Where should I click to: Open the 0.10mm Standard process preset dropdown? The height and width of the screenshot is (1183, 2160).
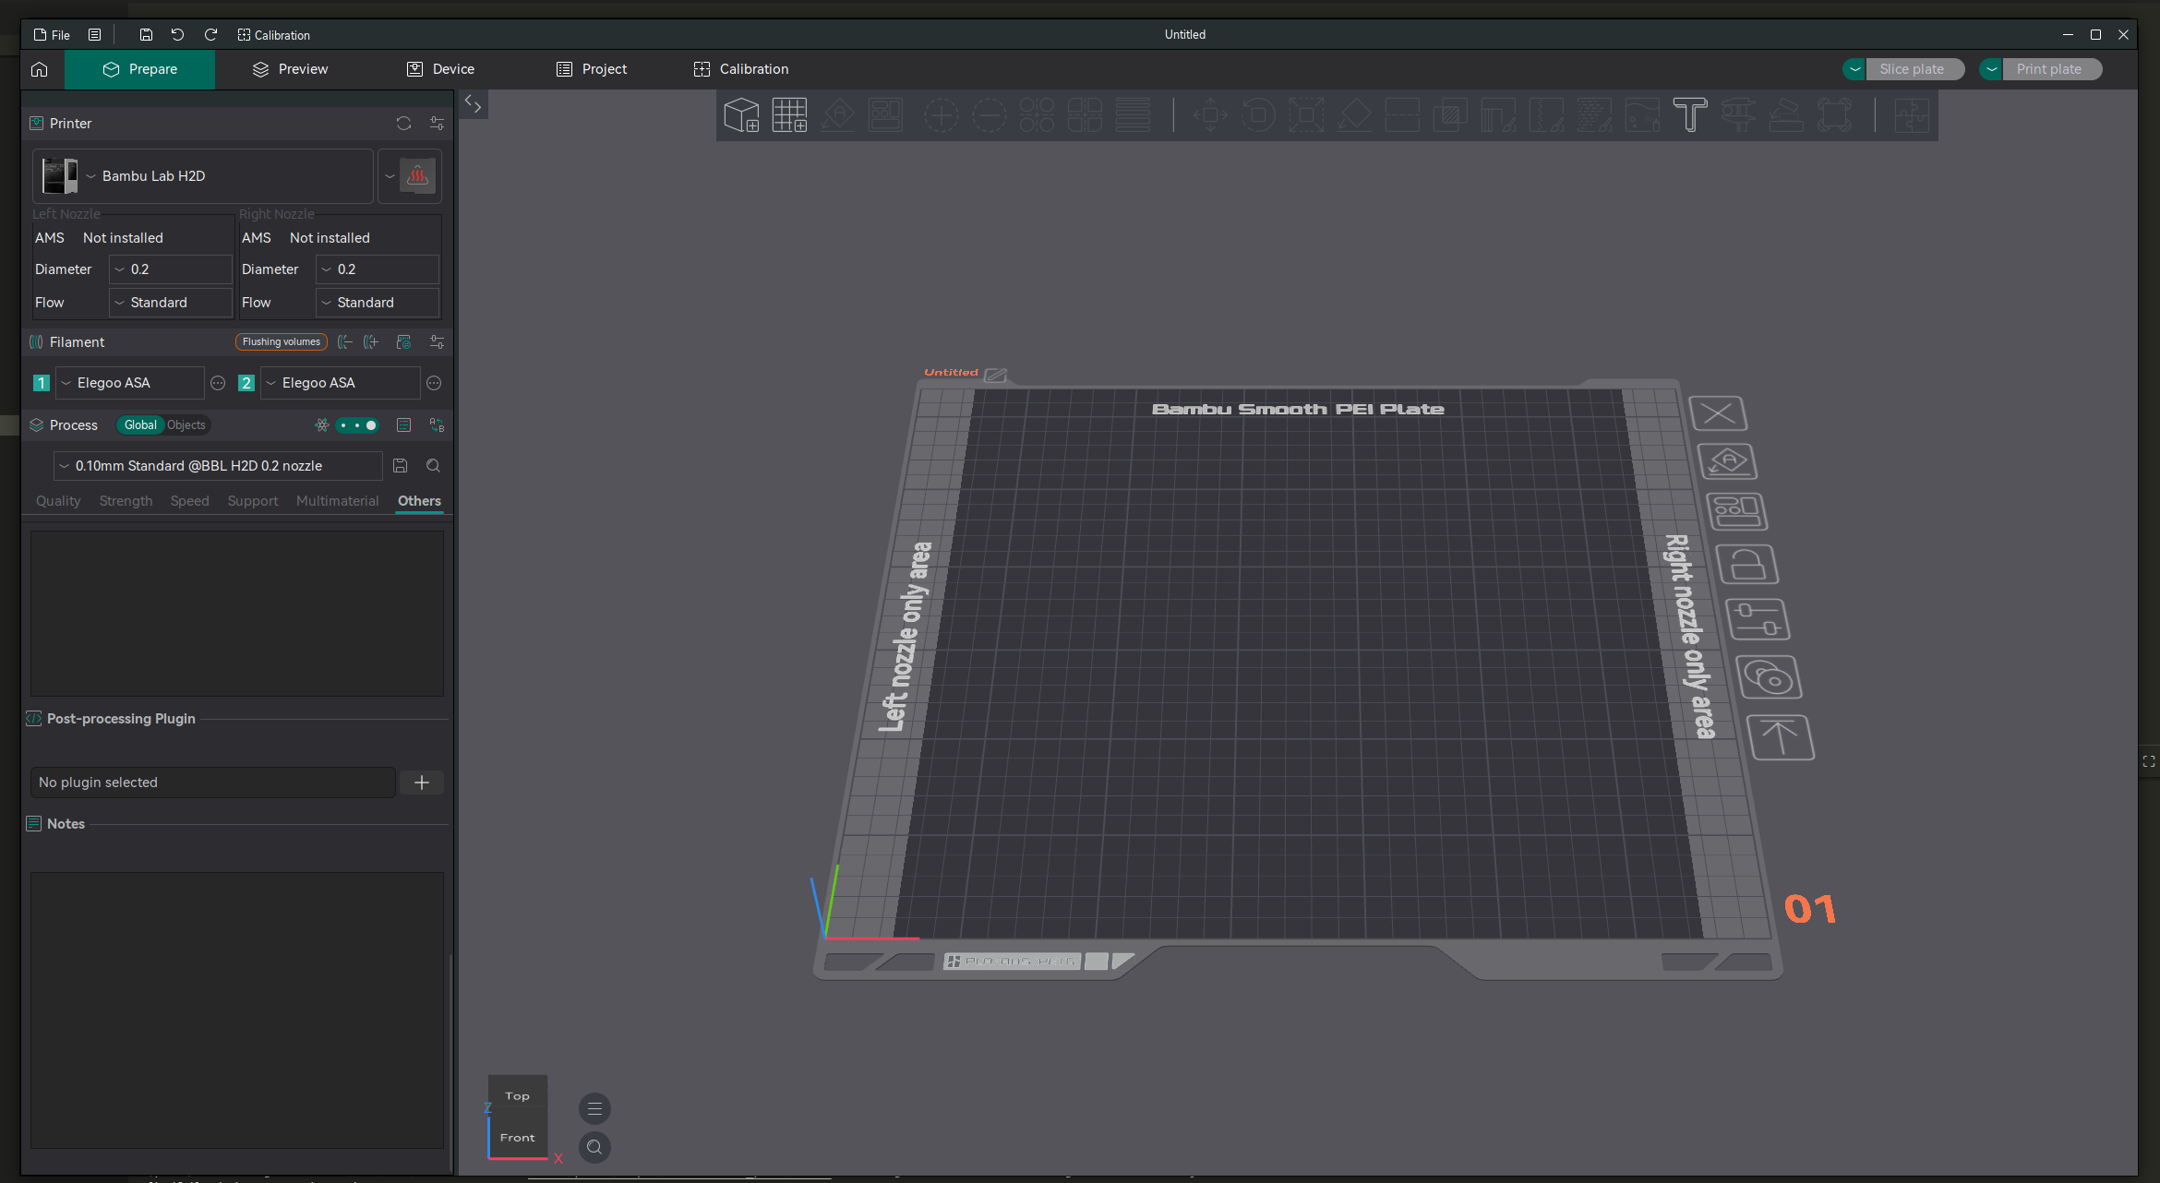pyautogui.click(x=218, y=466)
